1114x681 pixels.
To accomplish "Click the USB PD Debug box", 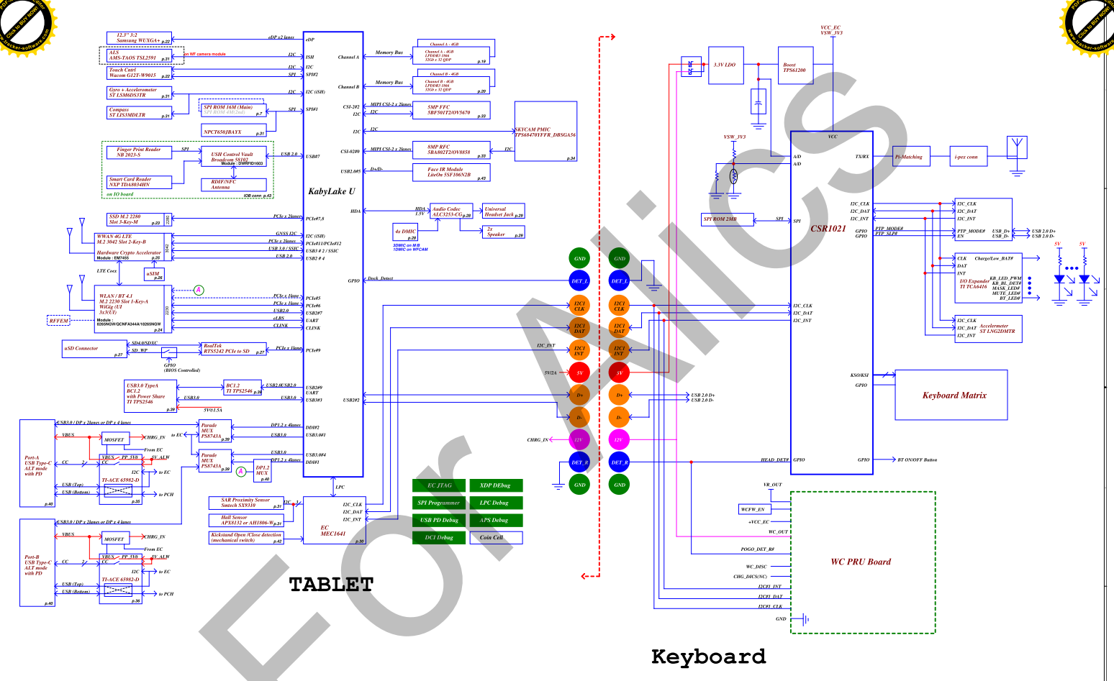I will point(439,520).
